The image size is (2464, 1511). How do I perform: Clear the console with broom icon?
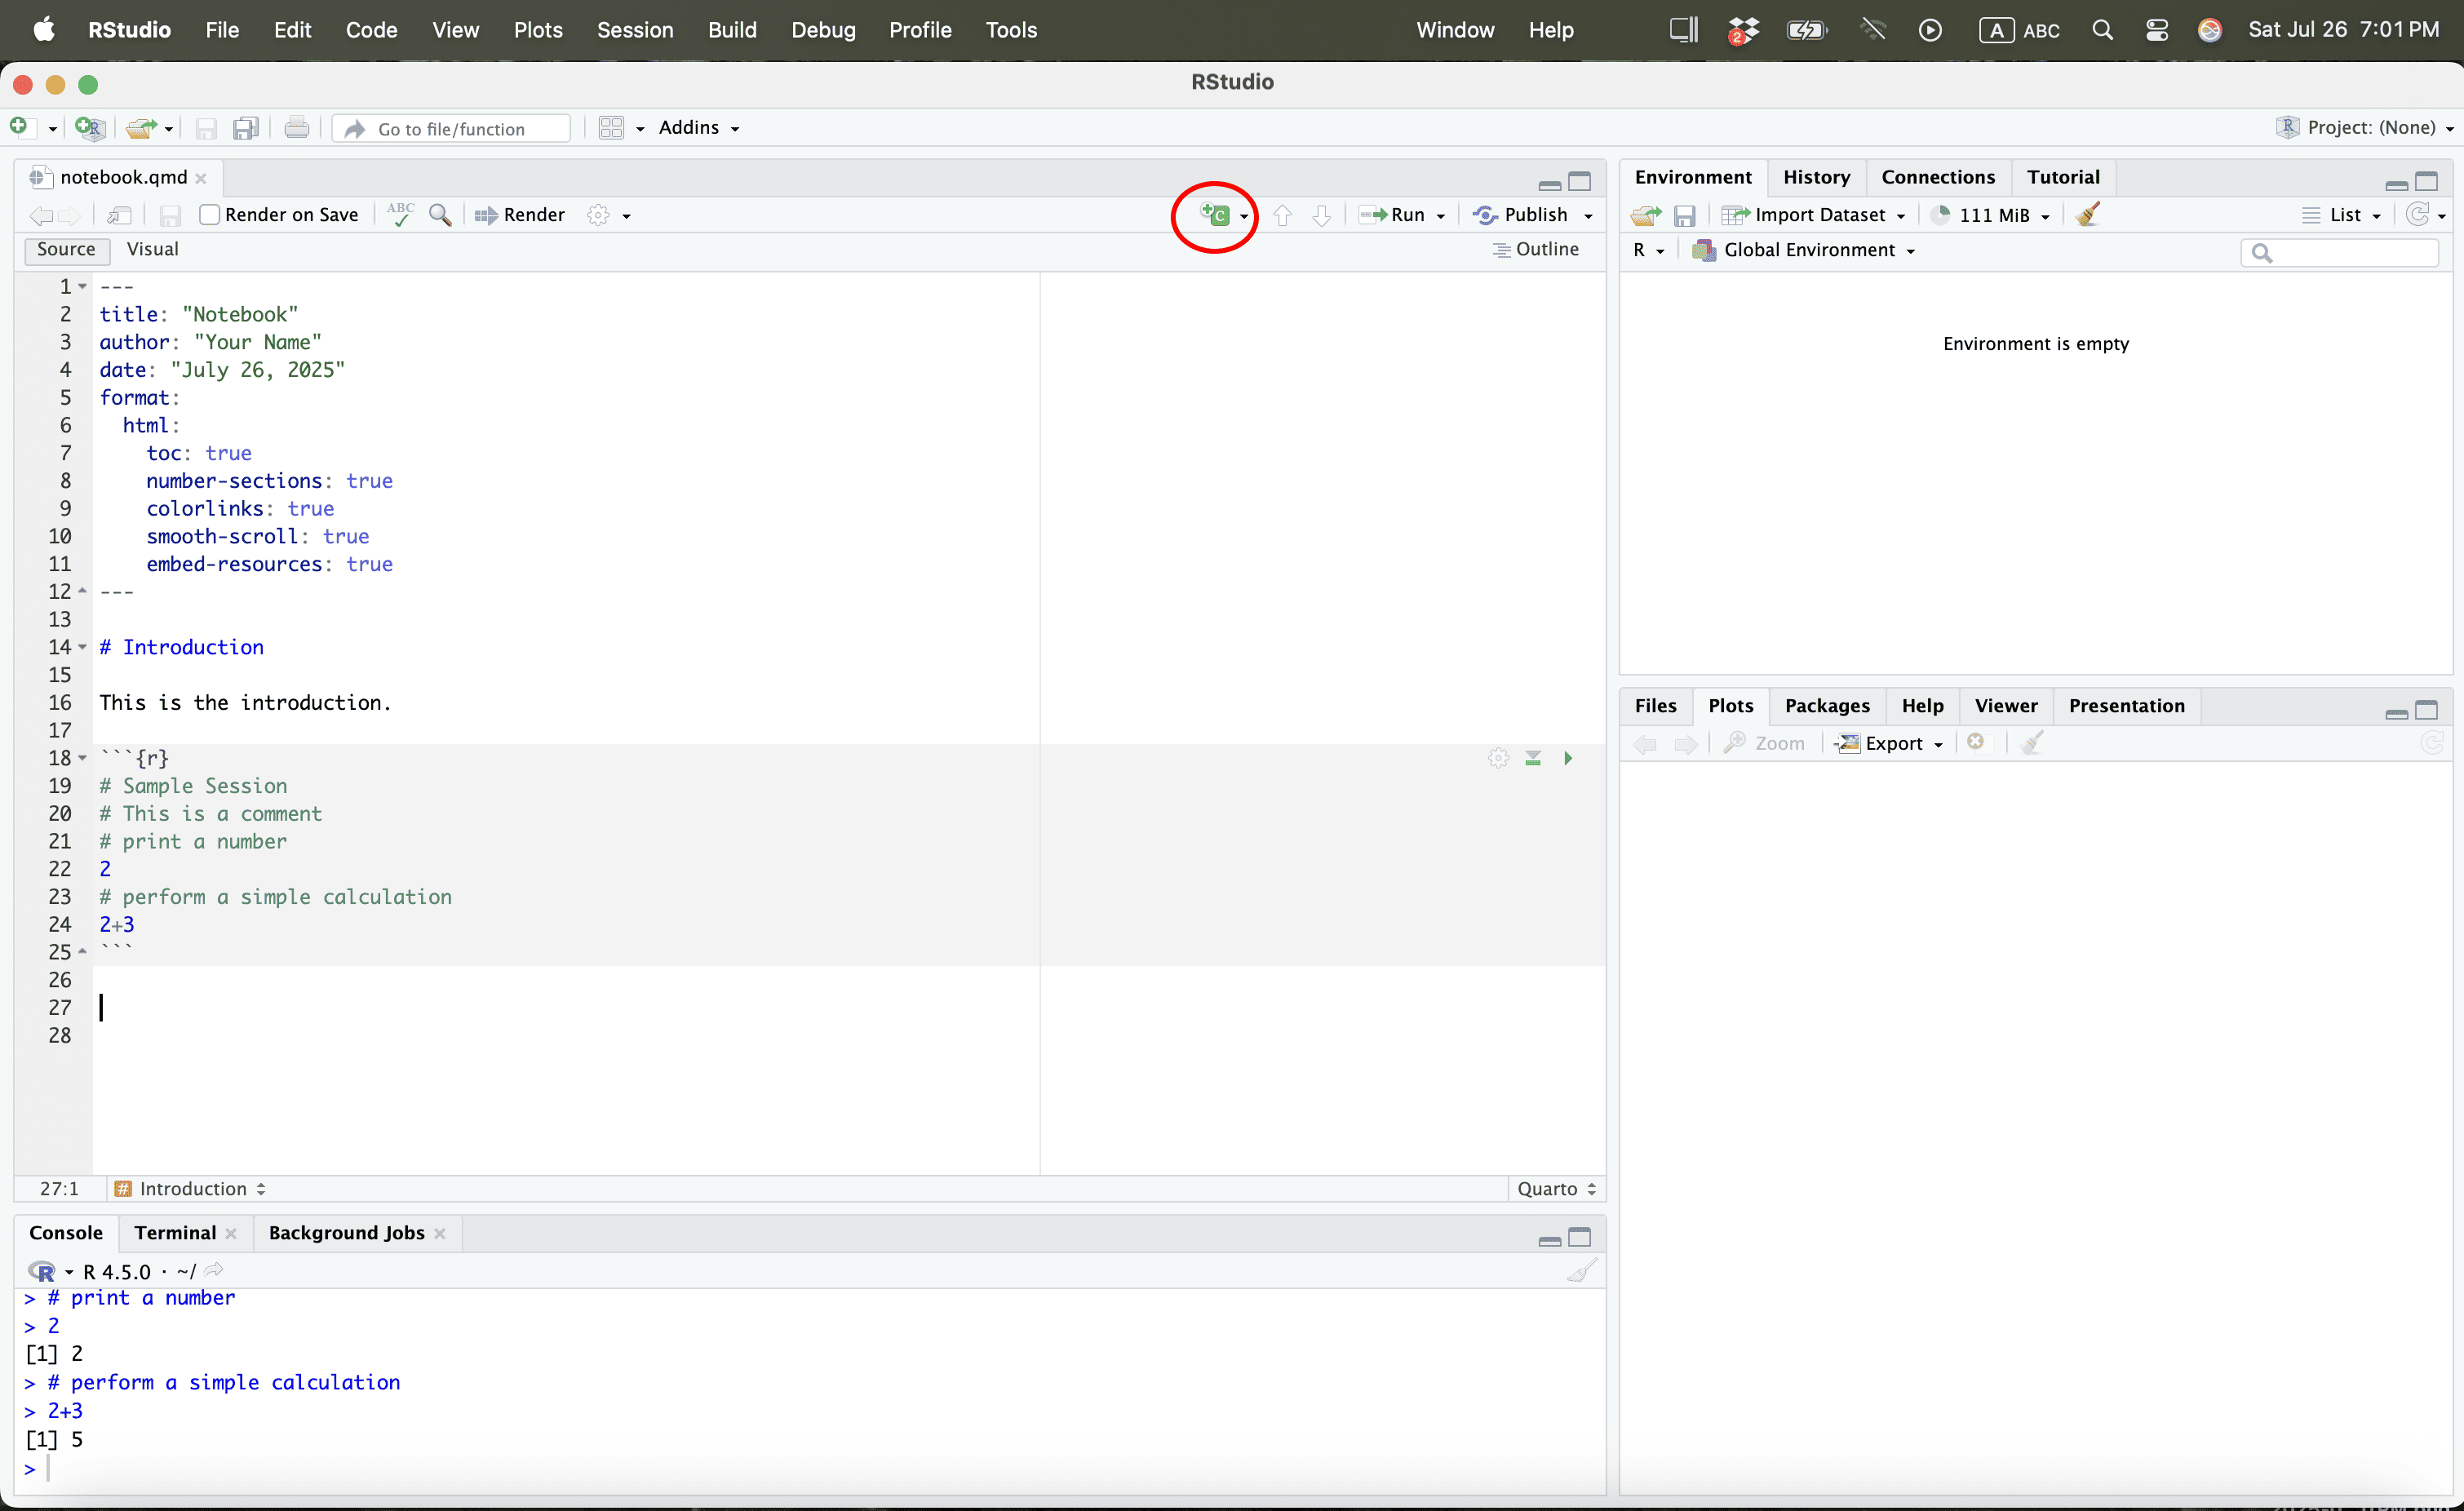pyautogui.click(x=1581, y=1272)
